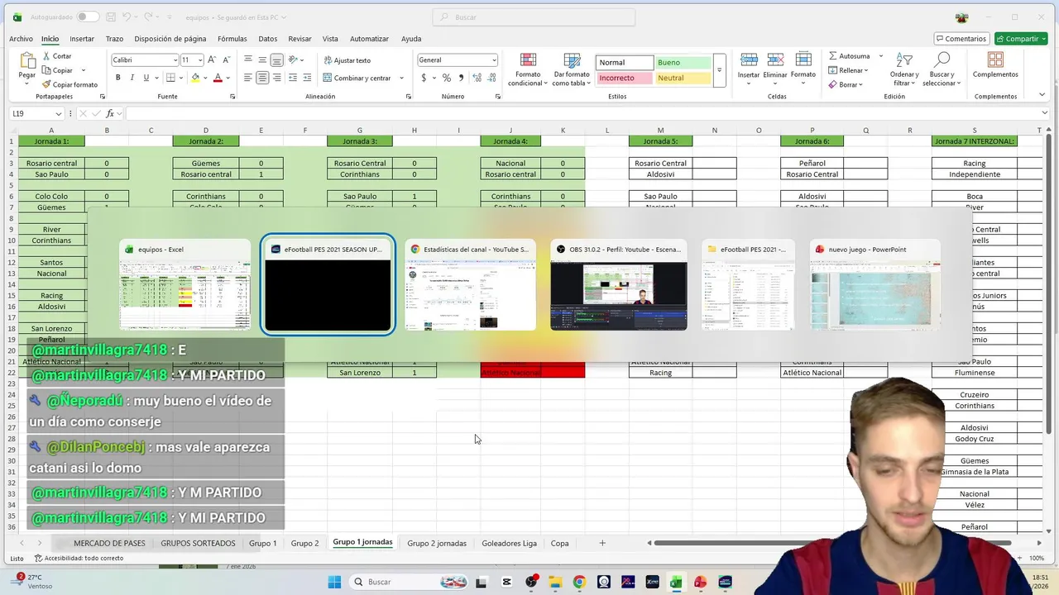Open Buscar y seleccionar menu
Viewport: 1059px width, 595px height.
pos(941,69)
